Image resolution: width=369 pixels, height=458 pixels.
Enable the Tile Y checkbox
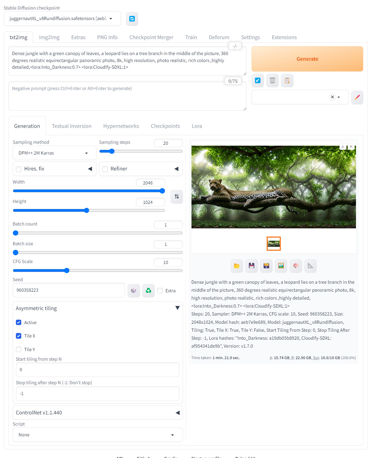coord(19,350)
